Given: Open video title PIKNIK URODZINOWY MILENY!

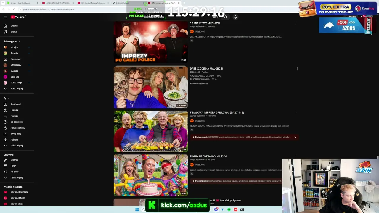Looking at the screenshot, I should tap(208, 156).
